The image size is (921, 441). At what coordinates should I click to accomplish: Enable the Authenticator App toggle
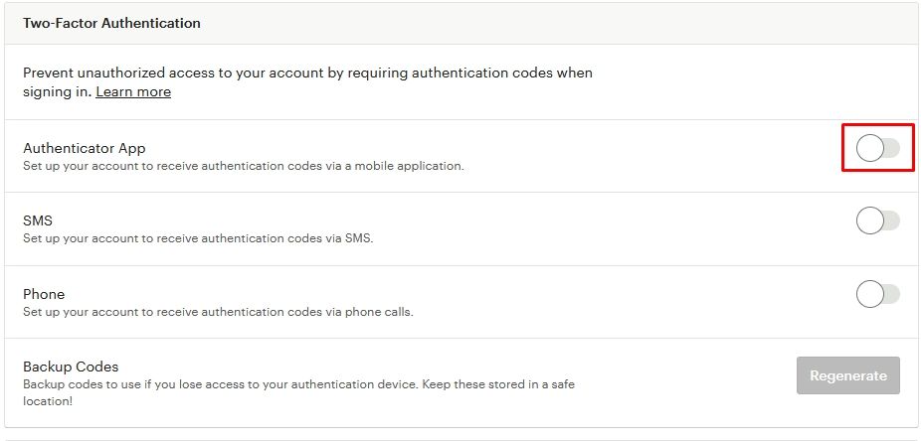(877, 148)
